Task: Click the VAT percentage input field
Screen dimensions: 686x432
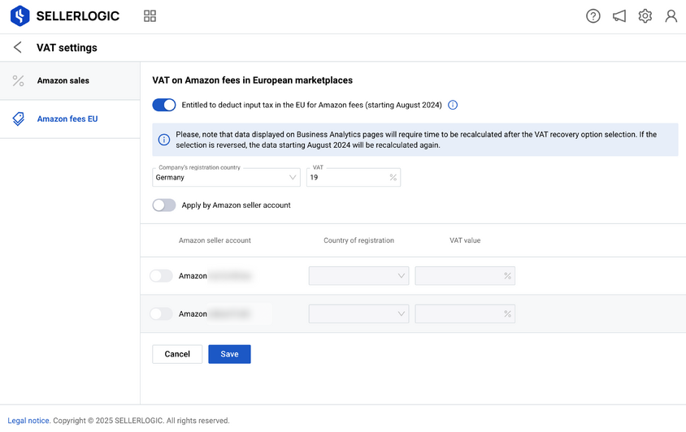Action: coord(354,178)
